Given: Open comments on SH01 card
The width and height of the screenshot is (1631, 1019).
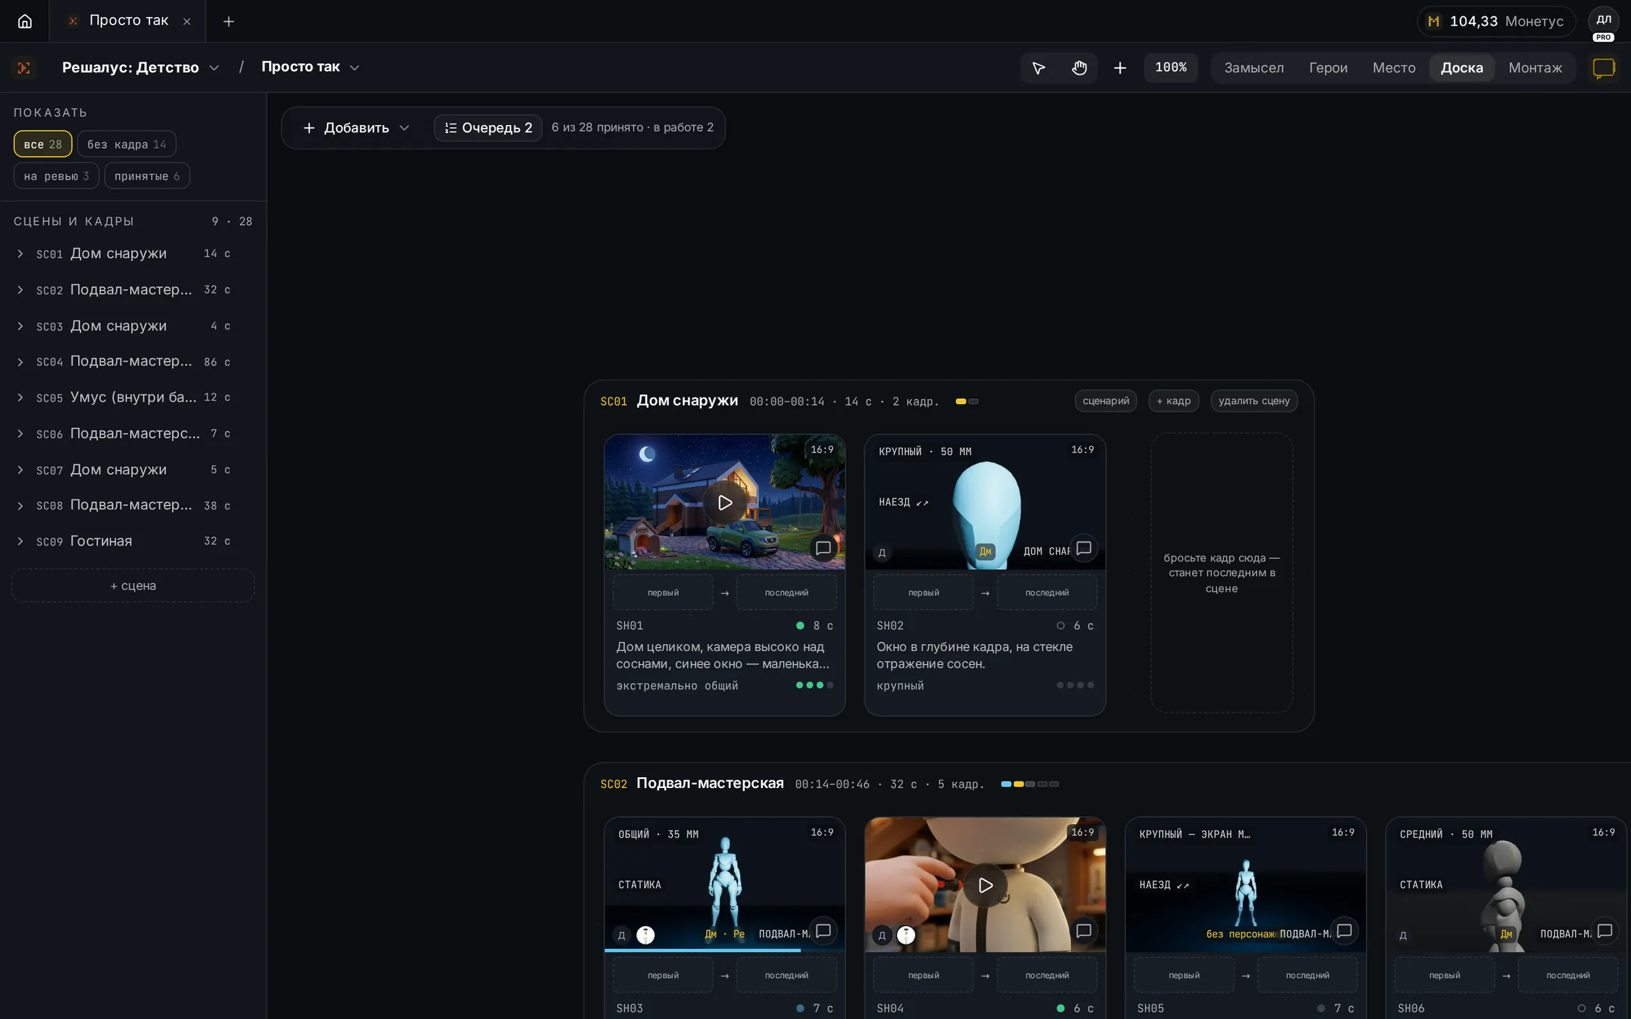Looking at the screenshot, I should coord(823,548).
